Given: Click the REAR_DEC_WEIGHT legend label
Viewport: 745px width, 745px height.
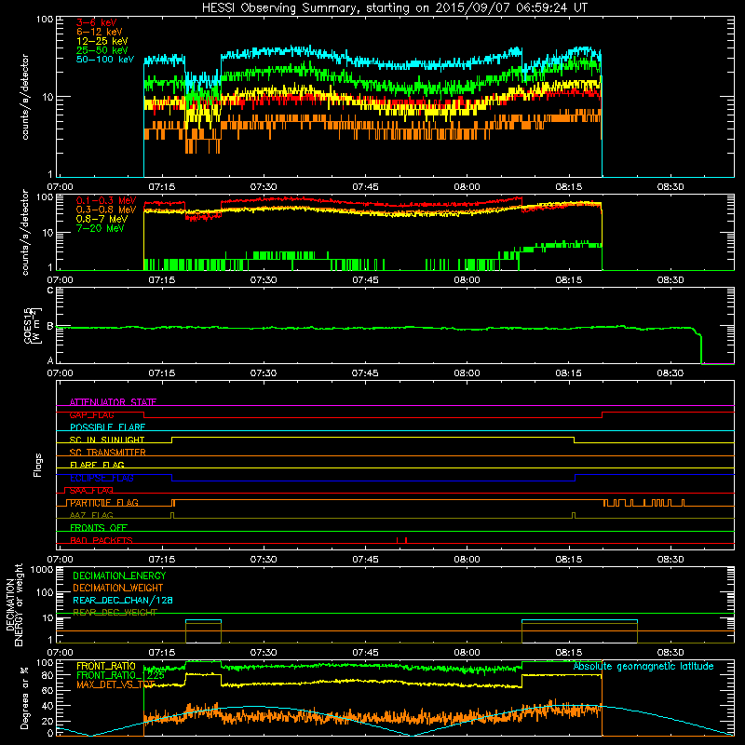Looking at the screenshot, I should (x=115, y=613).
